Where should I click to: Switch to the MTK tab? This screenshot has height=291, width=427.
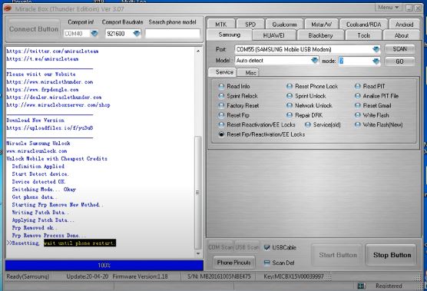click(x=221, y=25)
